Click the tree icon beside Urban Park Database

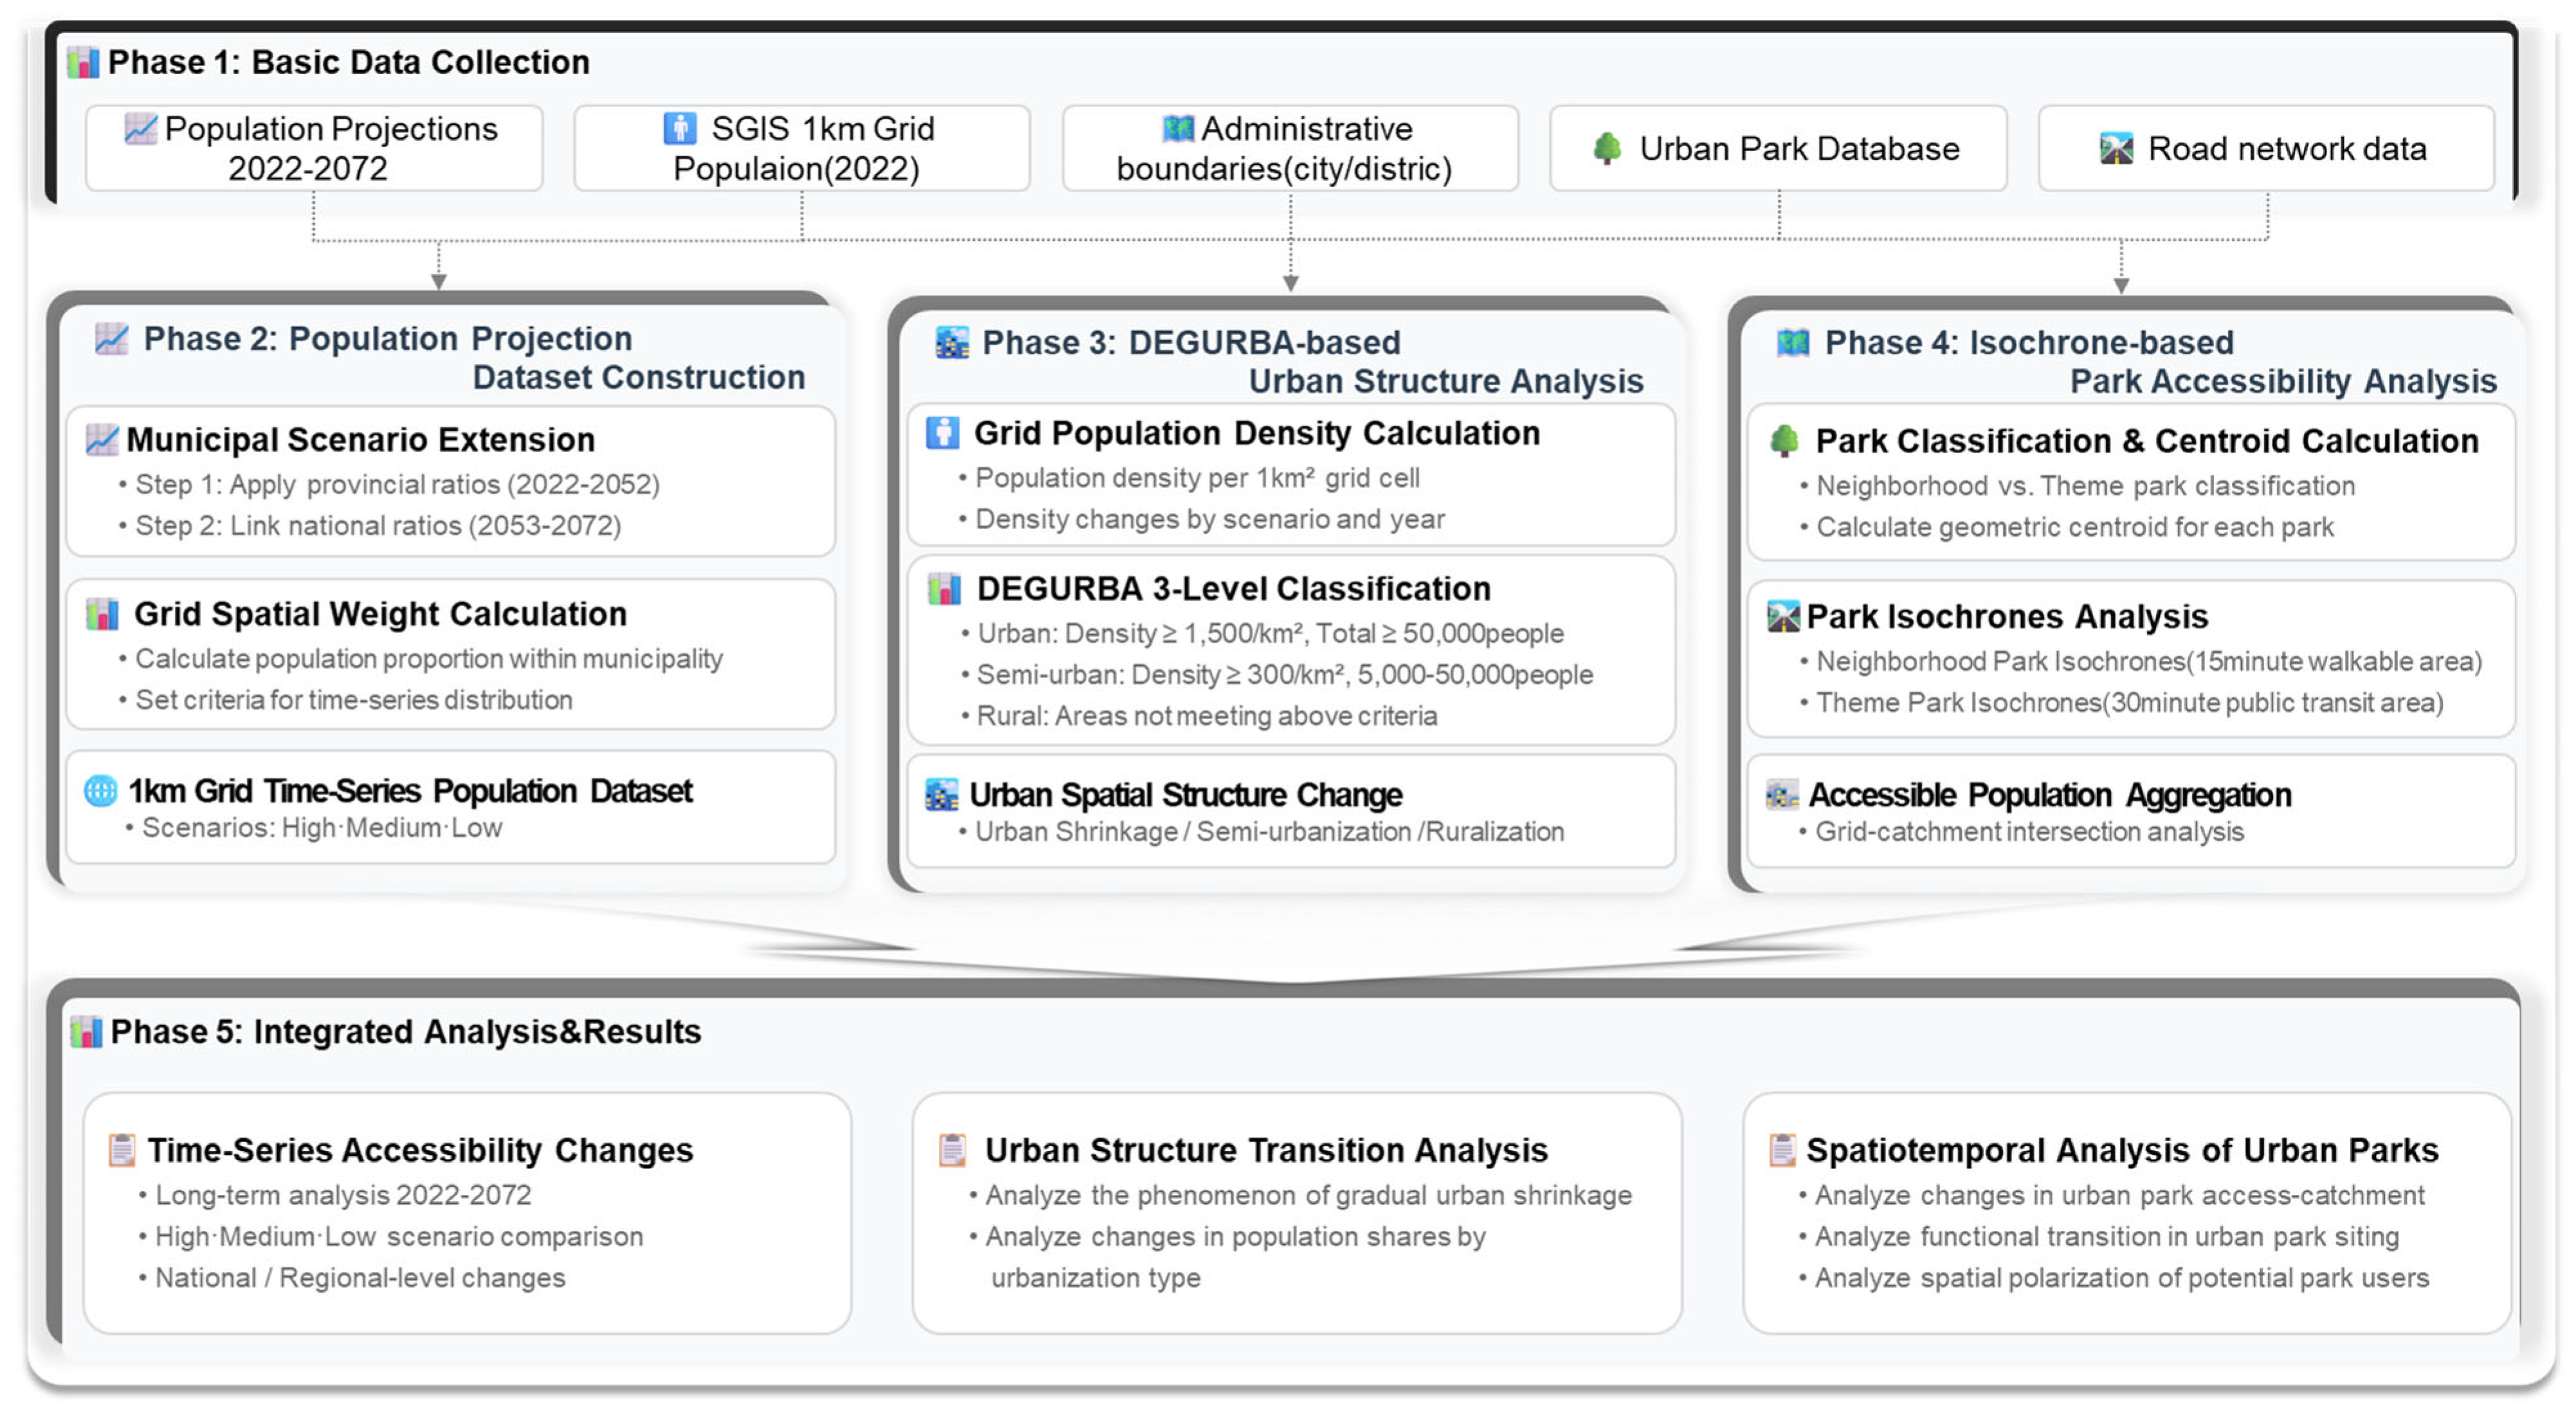point(1606,148)
